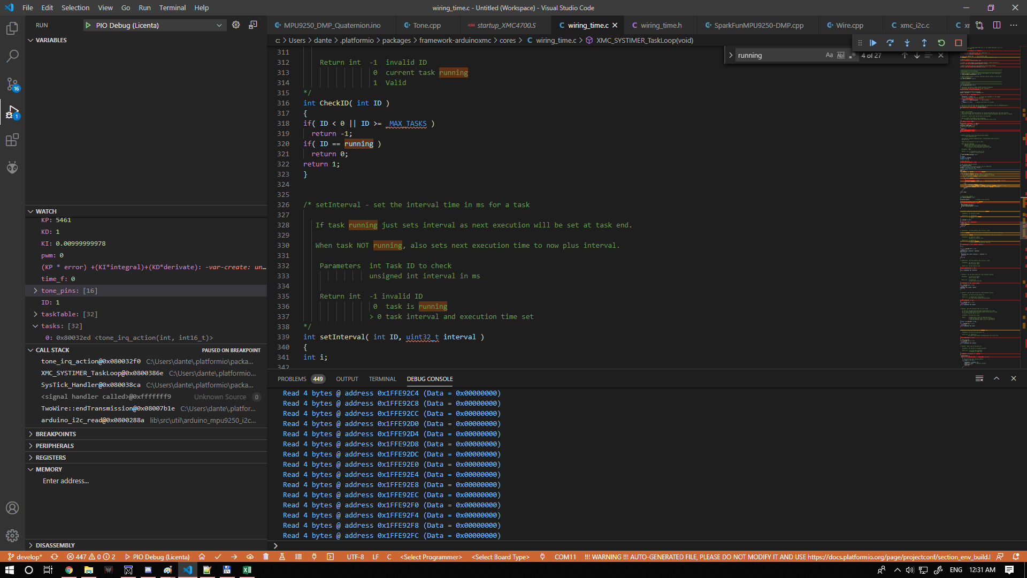Click the Enter address field in Memory section
1027x578 pixels.
66,481
